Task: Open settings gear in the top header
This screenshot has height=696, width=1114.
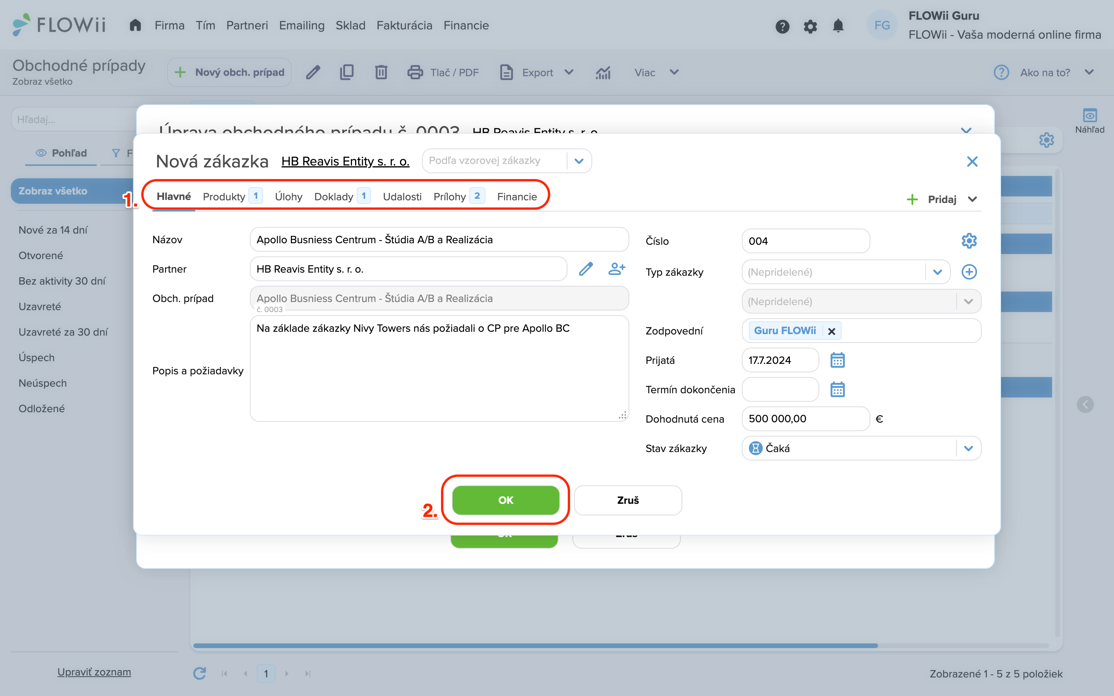Action: pyautogui.click(x=810, y=26)
